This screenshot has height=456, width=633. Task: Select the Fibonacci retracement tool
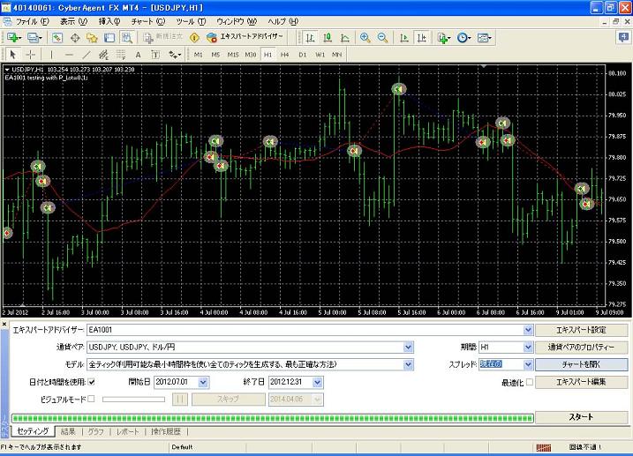(x=121, y=55)
